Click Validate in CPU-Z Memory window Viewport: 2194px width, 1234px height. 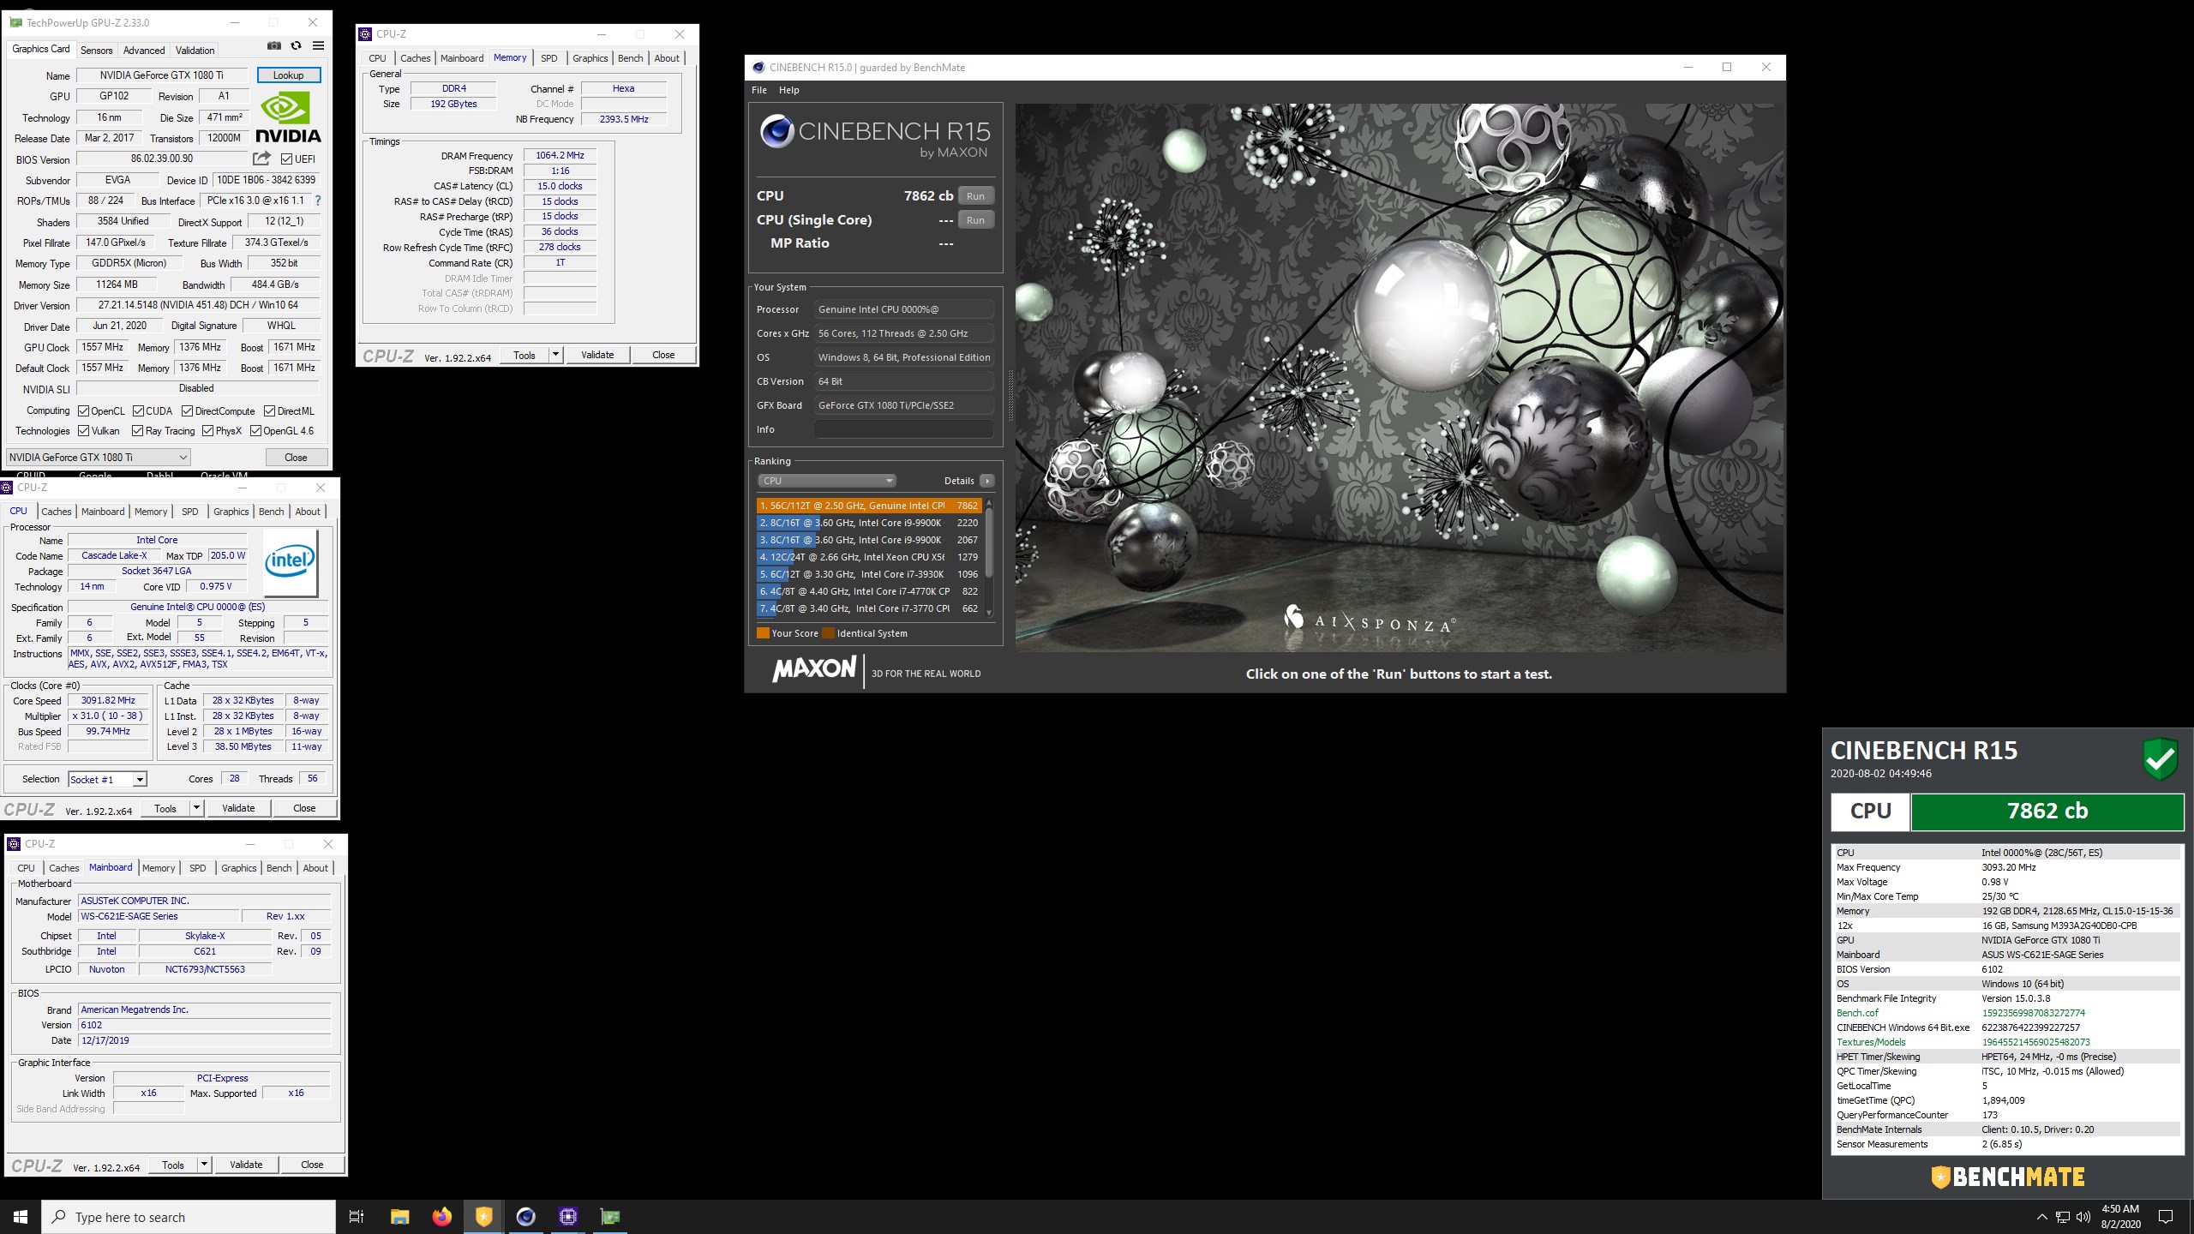[x=597, y=355]
